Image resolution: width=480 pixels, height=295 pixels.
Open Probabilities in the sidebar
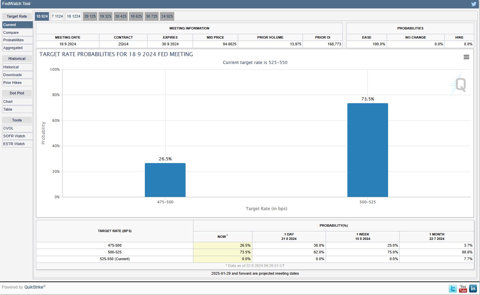17,40
